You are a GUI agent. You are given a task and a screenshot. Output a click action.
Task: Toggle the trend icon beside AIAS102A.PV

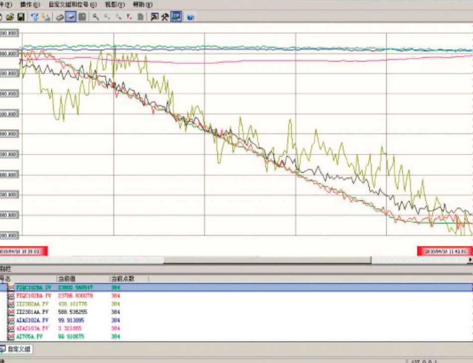11,320
